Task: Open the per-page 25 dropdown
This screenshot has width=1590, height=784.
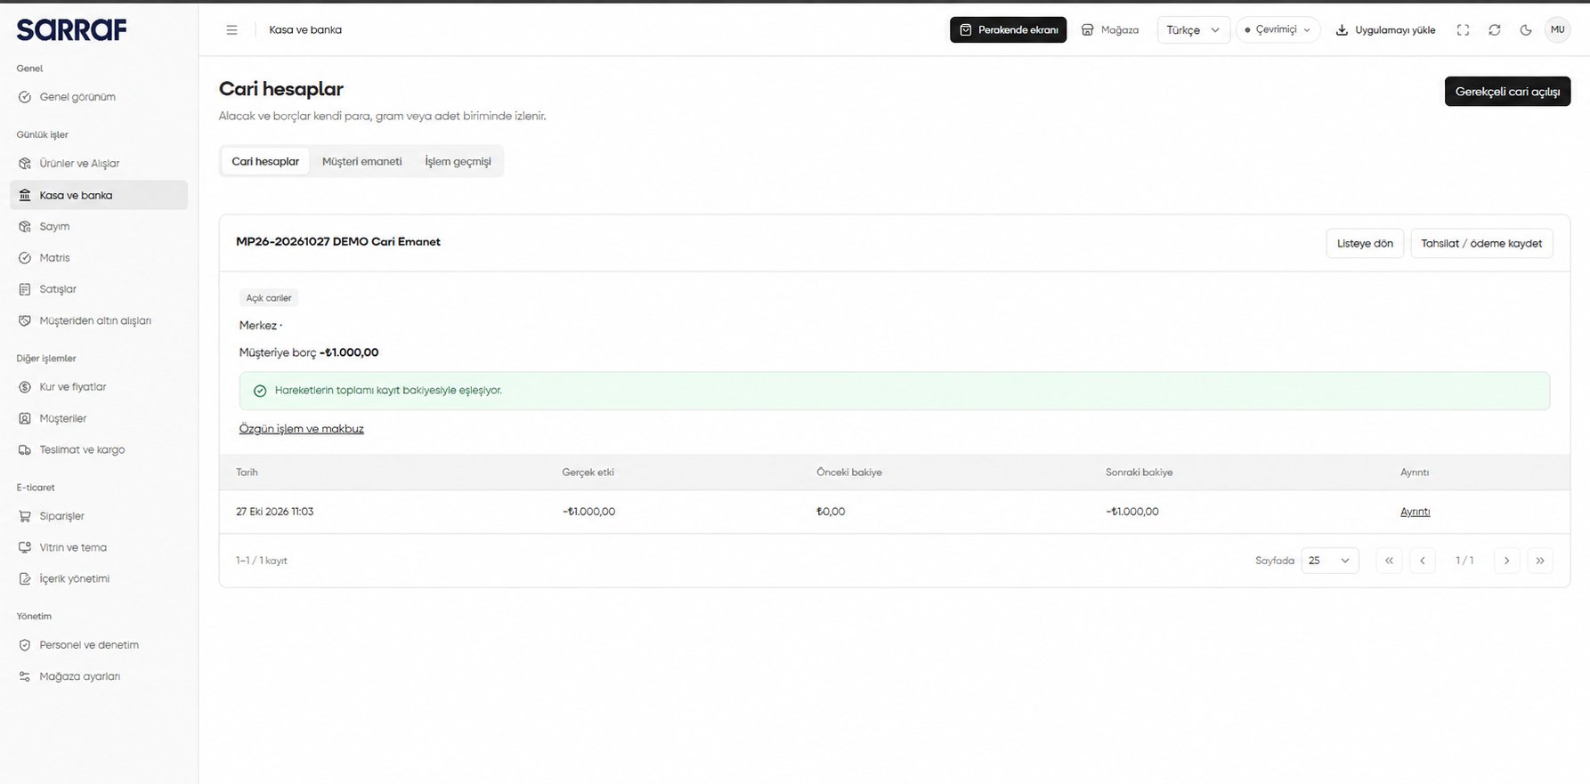Action: click(x=1329, y=561)
